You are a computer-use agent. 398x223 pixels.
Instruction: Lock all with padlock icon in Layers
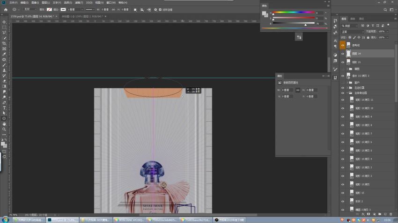pyautogui.click(x=368, y=37)
